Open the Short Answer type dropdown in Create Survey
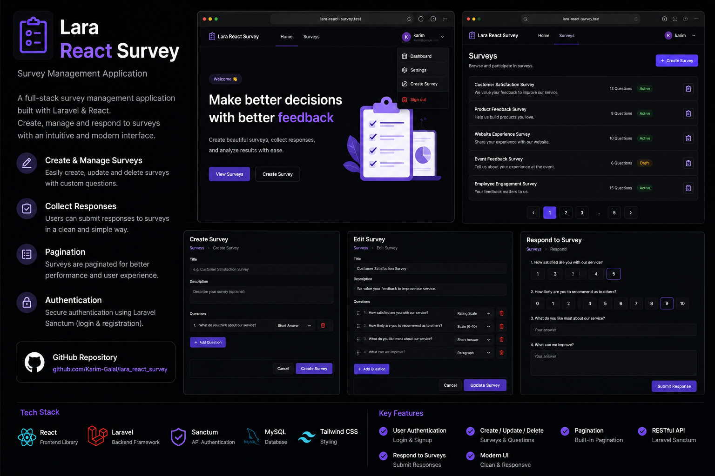715x476 pixels. tap(294, 325)
